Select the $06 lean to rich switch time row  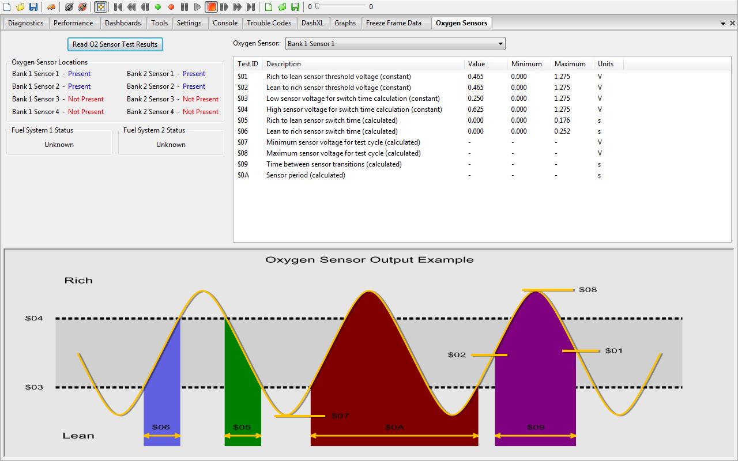coord(482,131)
